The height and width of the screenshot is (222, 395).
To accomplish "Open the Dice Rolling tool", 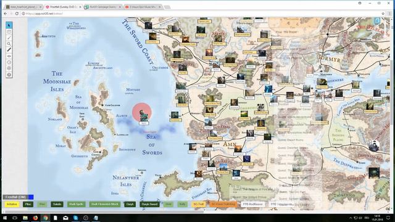I will click(9, 68).
